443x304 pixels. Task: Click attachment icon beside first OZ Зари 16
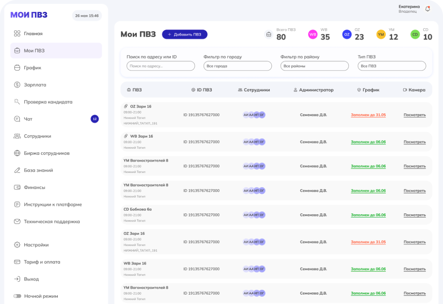pyautogui.click(x=126, y=107)
